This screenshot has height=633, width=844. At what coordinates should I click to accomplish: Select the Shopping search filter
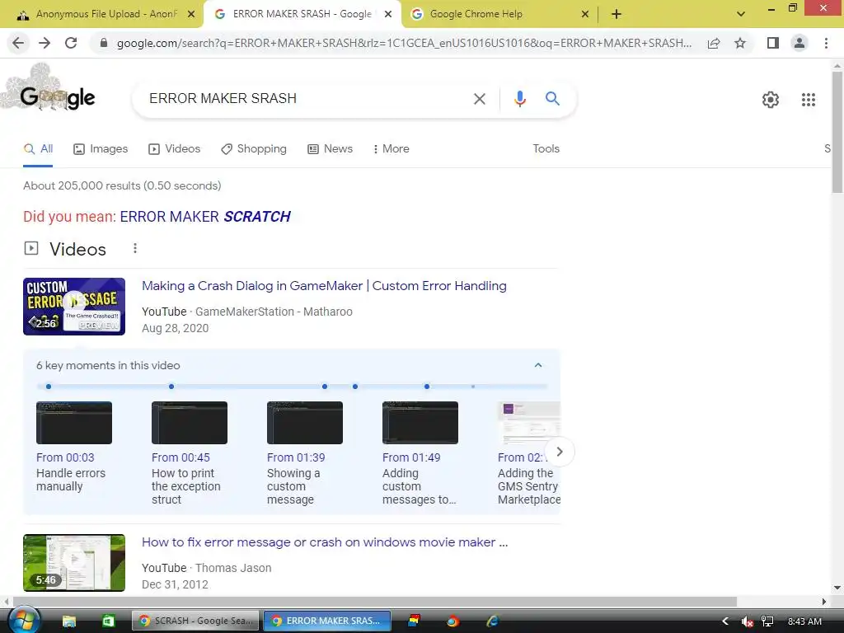[254, 149]
